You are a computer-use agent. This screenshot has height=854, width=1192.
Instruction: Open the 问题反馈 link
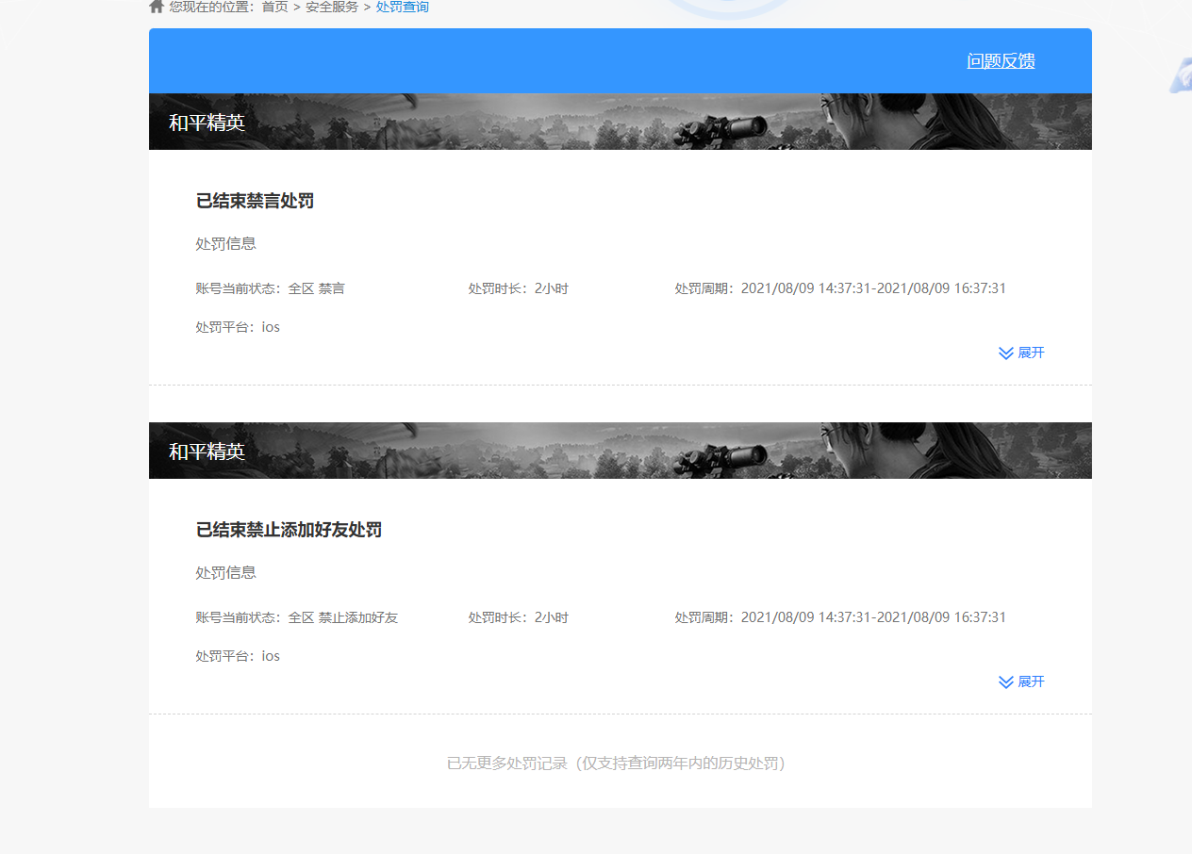point(1001,61)
